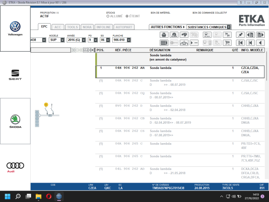Click the list view icon with lines
269x202 pixels.
[164, 43]
